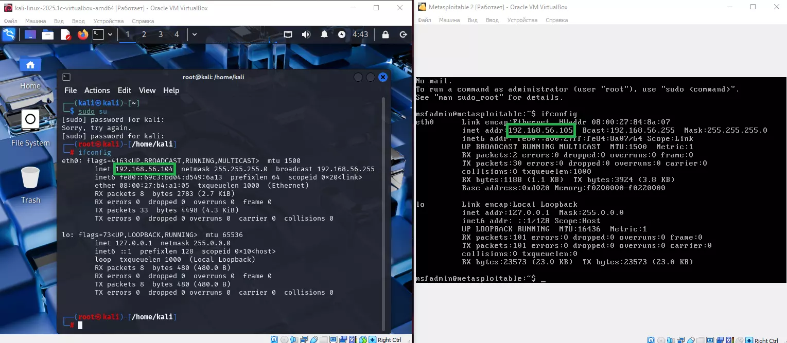Launch the file manager from Kali panel

point(48,34)
